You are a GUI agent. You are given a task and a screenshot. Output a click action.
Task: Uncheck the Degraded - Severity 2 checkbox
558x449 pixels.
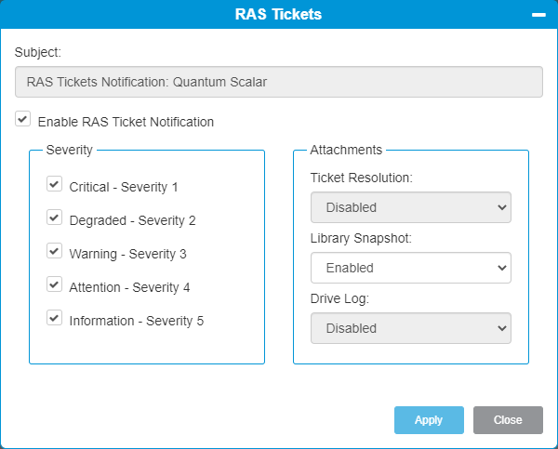(54, 218)
